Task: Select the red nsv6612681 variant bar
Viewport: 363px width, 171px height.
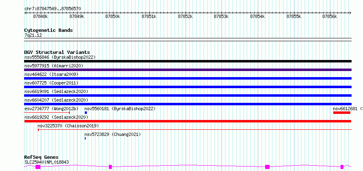Action: pyautogui.click(x=342, y=113)
